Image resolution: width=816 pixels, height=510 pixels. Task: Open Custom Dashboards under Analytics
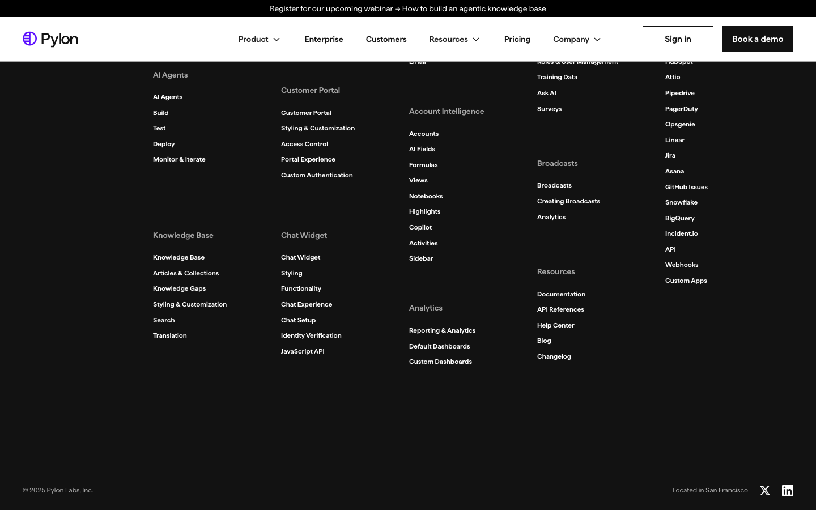[440, 362]
